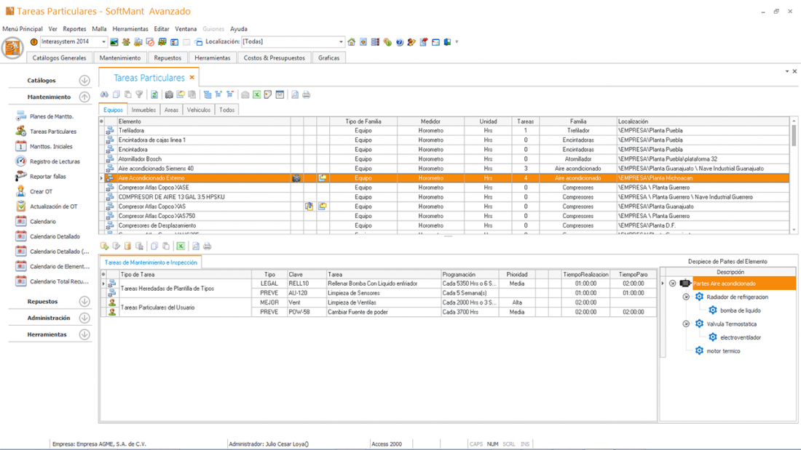Viewport: 801px width, 450px height.
Task: Select the Compresor Atlas Copco XAS750 row
Action: 157,216
